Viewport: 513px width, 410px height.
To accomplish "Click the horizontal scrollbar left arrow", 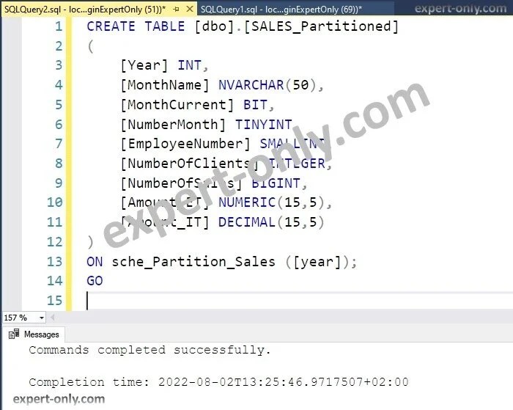I will click(52, 318).
